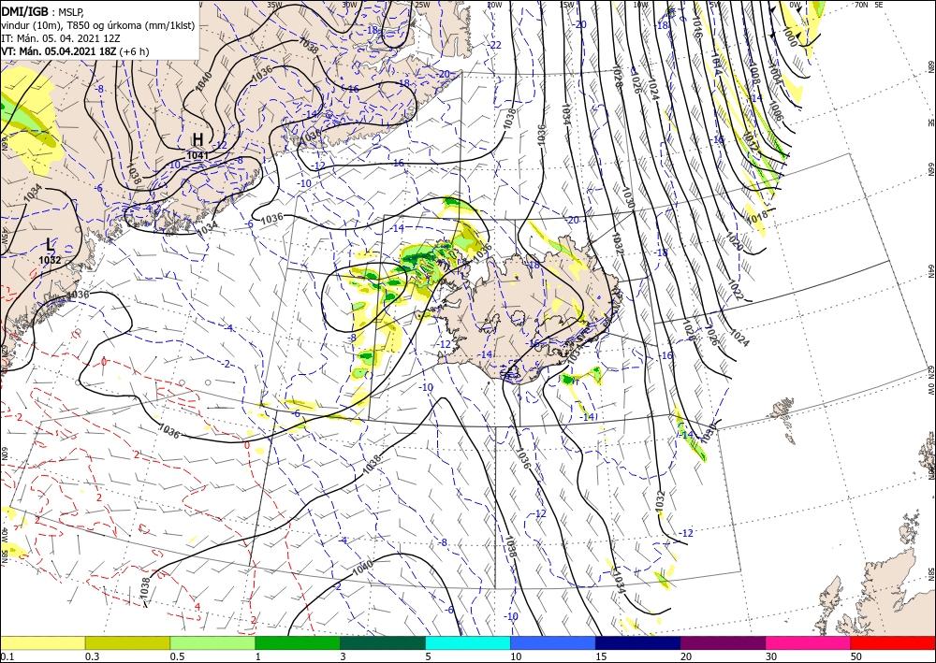936x663 pixels.
Task: Select the light green 0.5 mm legend swatch
Action: pyautogui.click(x=212, y=642)
